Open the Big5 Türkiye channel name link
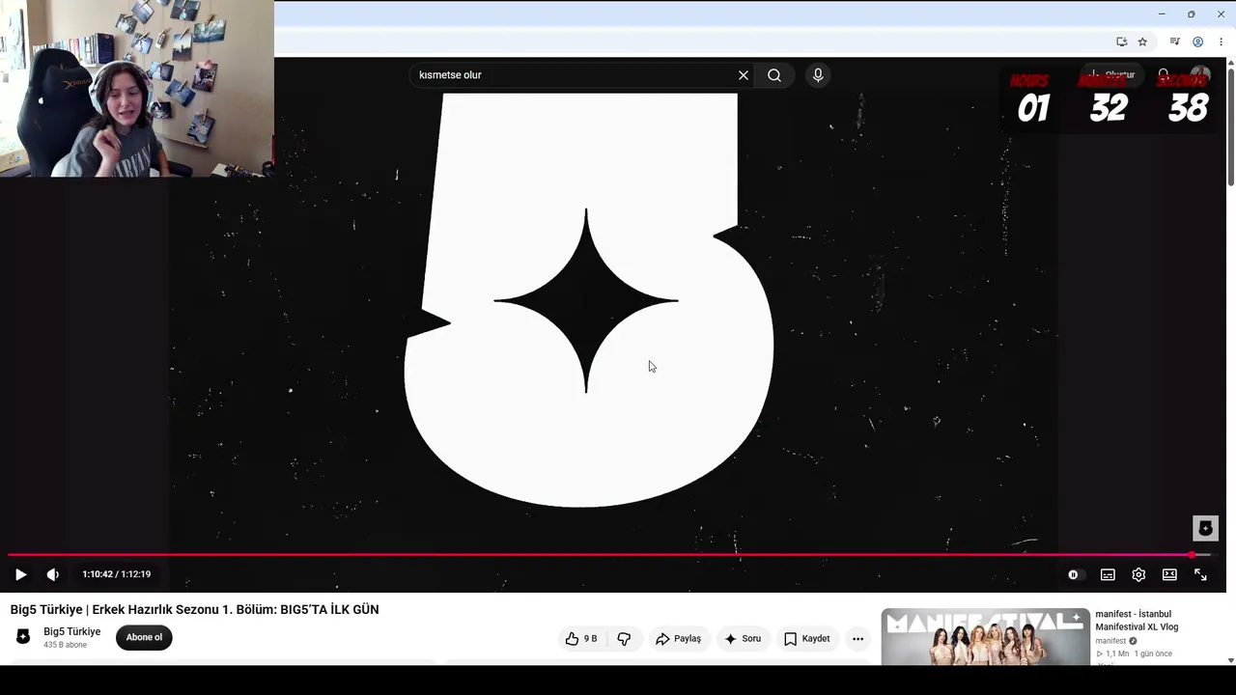This screenshot has width=1236, height=695. tap(72, 631)
